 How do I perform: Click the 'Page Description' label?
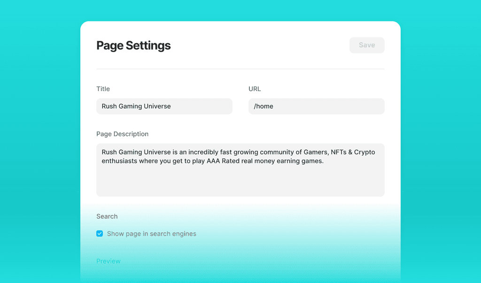pos(122,134)
